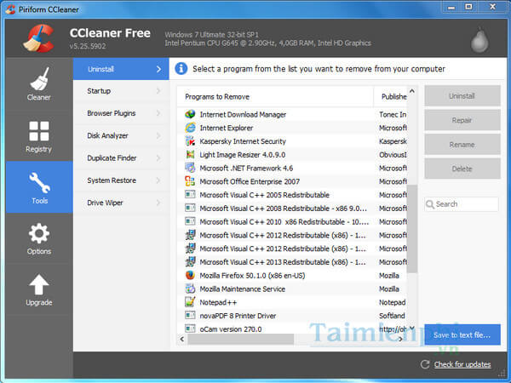Screen dimensions: 511x383
Task: Click the horizontal scrollbar thumb
Action: [240, 339]
